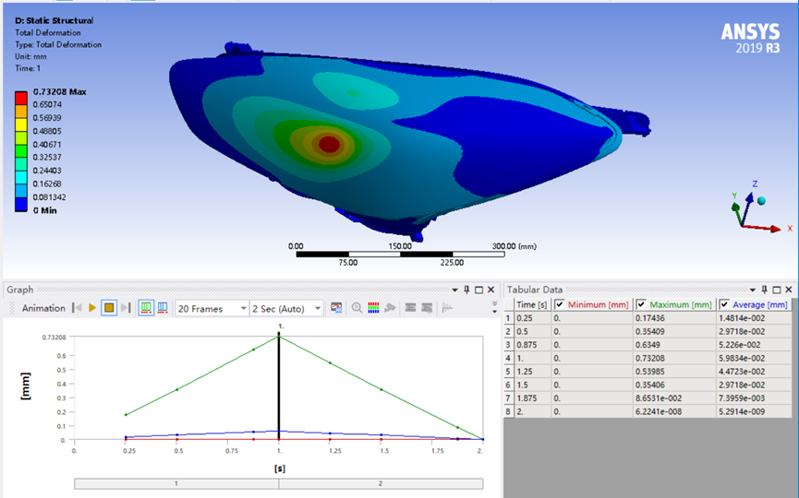
Task: Select average cell 5.9834e-002
Action: tap(754, 358)
